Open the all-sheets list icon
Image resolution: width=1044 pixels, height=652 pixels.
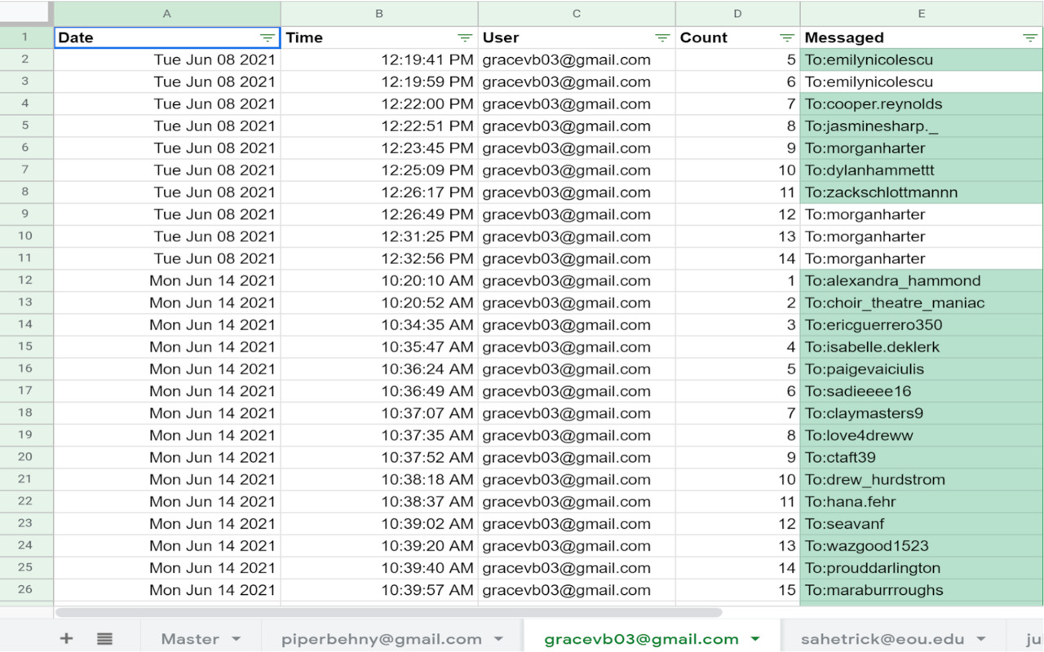(105, 638)
